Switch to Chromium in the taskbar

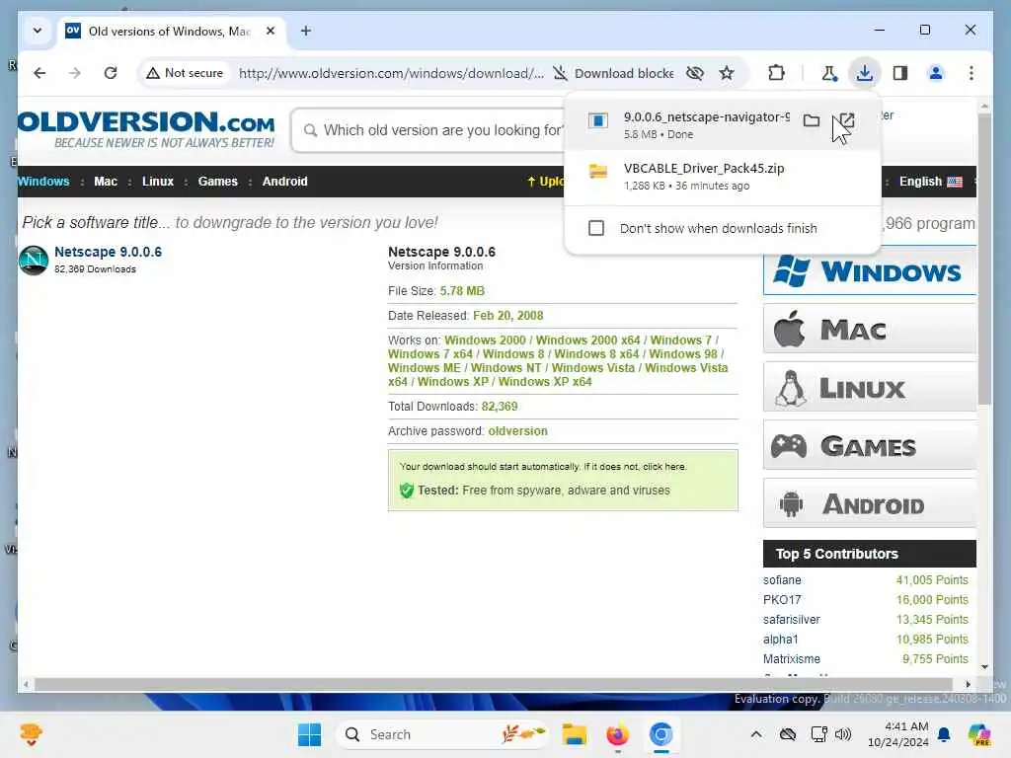[x=661, y=734]
